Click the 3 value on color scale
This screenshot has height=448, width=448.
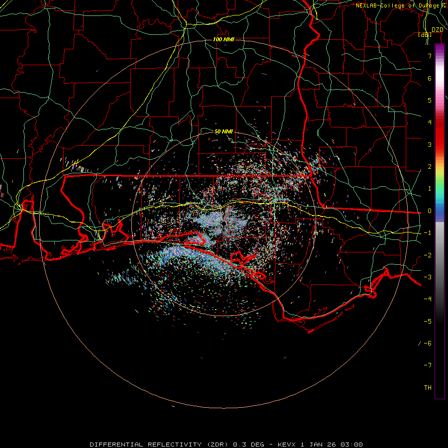(x=430, y=144)
